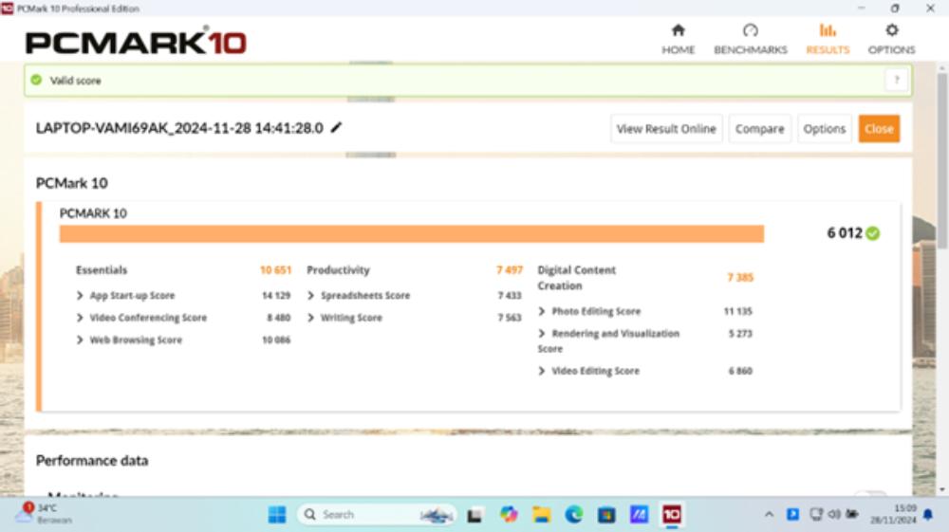
Task: Click the Windows taskbar Search box
Action: coord(375,514)
